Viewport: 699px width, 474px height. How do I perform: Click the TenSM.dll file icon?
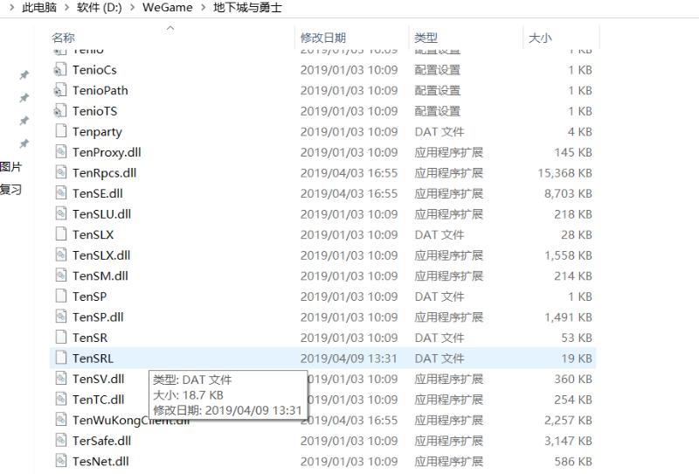[x=60, y=275]
